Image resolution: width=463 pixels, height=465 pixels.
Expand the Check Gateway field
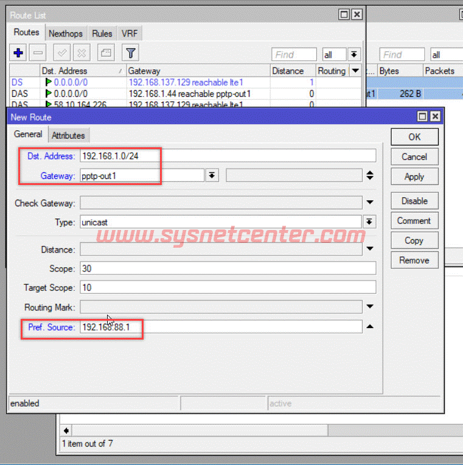click(x=370, y=202)
